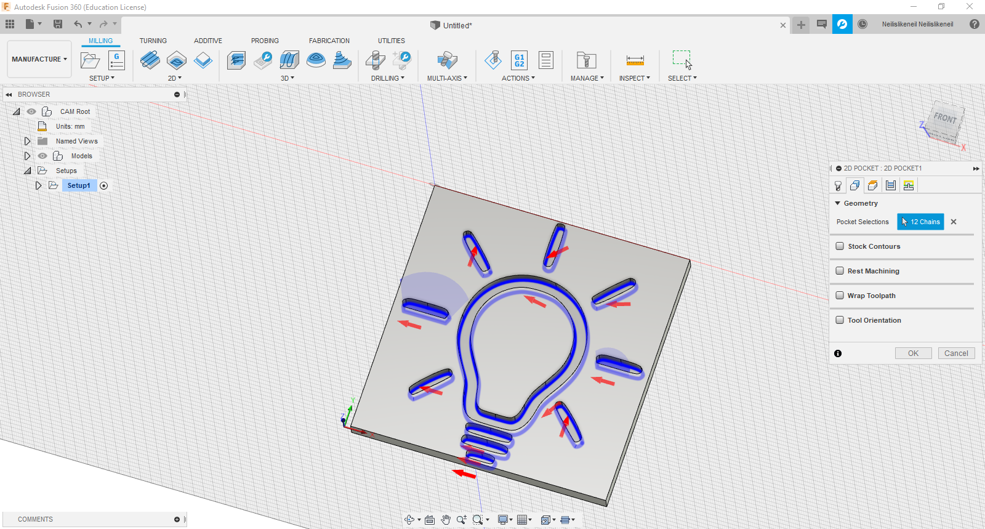Open the Display Settings icon
985x529 pixels.
503,520
